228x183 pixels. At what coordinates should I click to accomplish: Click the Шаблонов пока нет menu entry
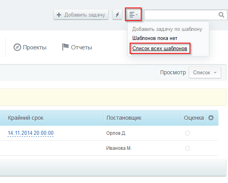[x=155, y=38]
